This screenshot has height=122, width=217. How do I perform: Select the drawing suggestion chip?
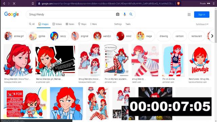click(x=164, y=36)
